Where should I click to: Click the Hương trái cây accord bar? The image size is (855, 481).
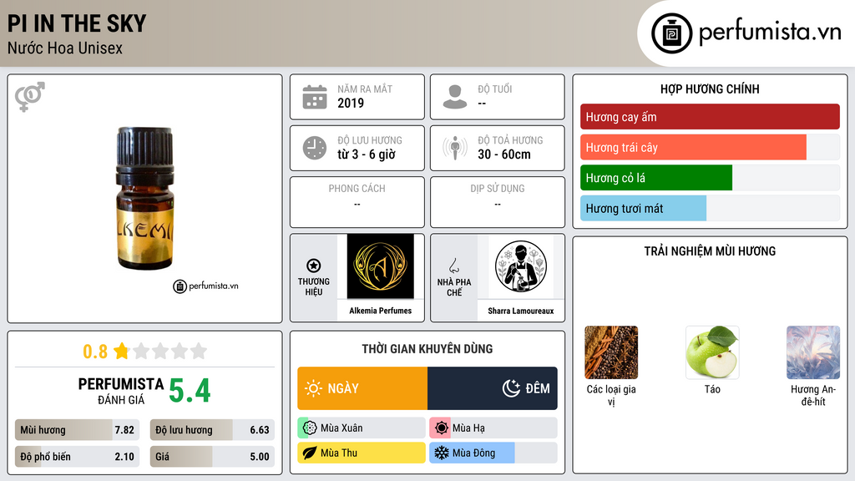click(710, 147)
